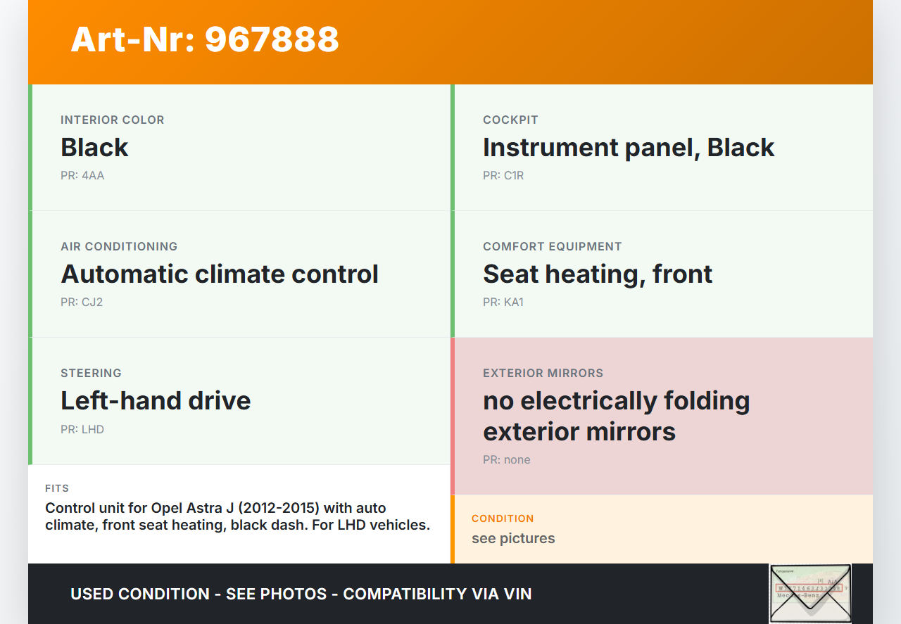
Task: Click the PR: KA1 code
Action: click(x=503, y=303)
